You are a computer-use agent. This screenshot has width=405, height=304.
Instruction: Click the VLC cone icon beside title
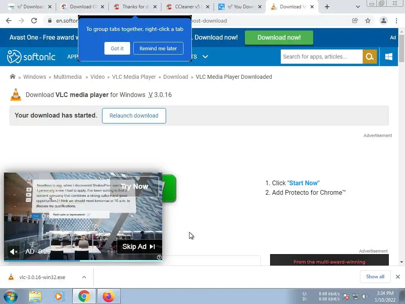(x=15, y=95)
